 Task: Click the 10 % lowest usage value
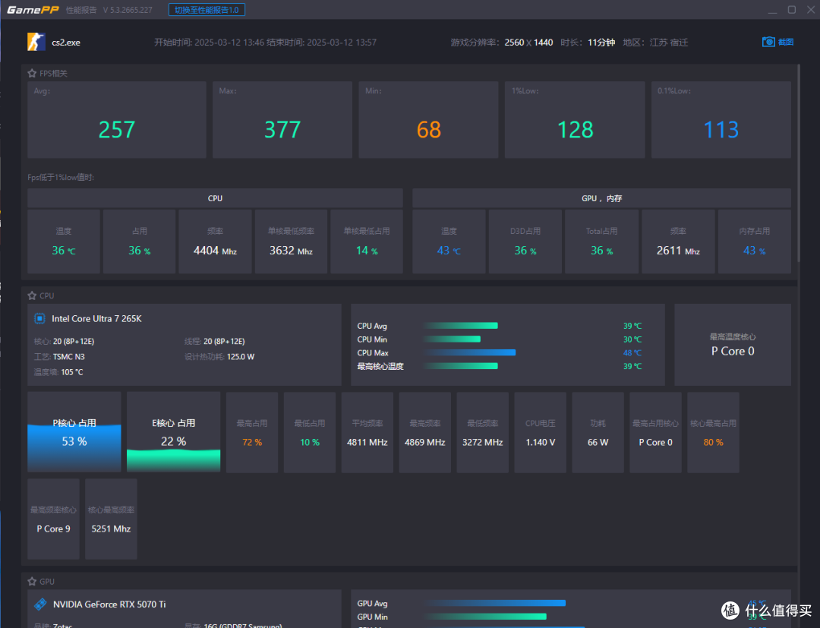pos(310,443)
